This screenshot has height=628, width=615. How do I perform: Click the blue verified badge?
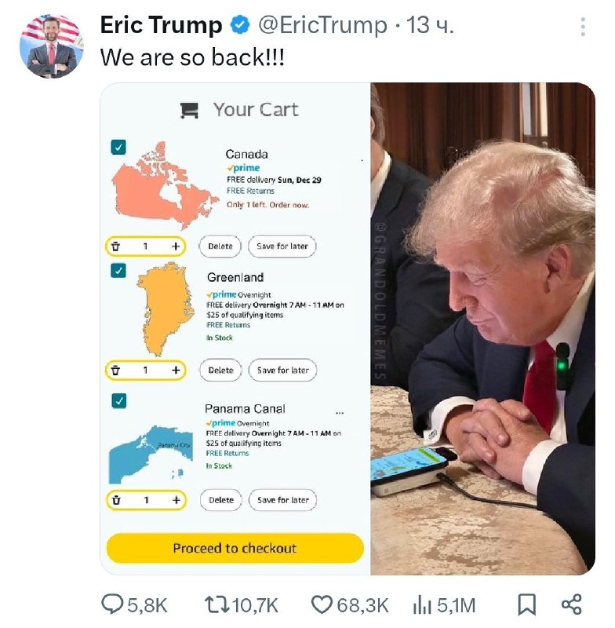click(240, 25)
